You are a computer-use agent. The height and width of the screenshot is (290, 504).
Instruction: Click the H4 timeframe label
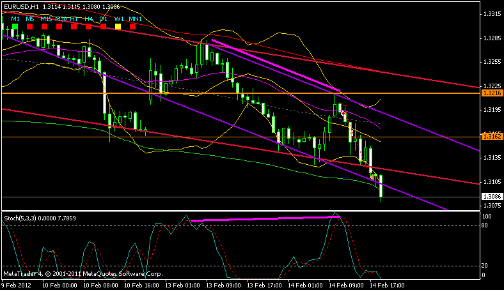coord(89,19)
